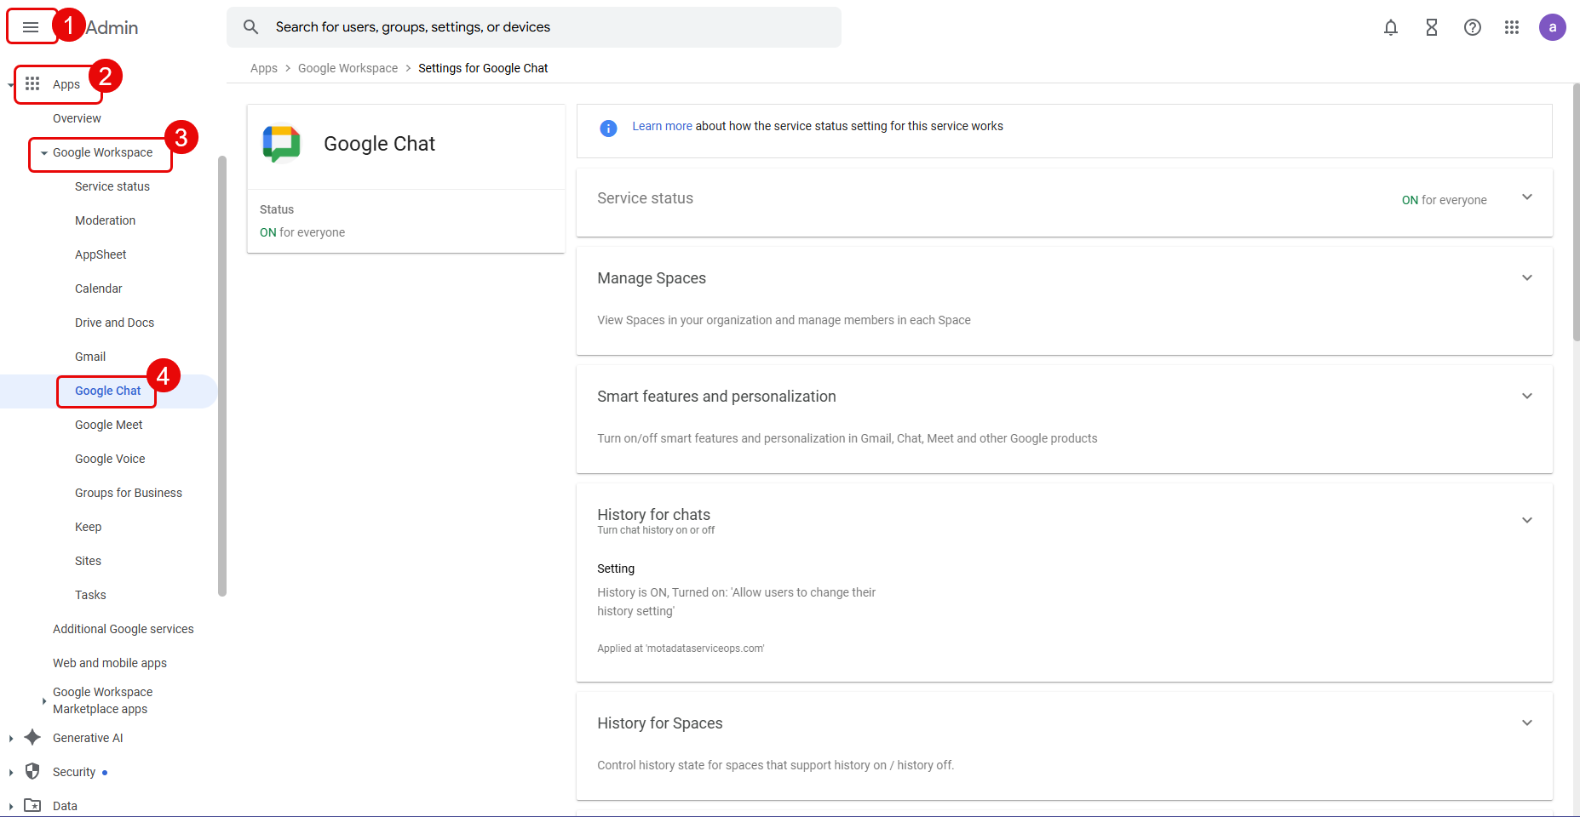Select Gmail in the sidebar

(x=90, y=357)
